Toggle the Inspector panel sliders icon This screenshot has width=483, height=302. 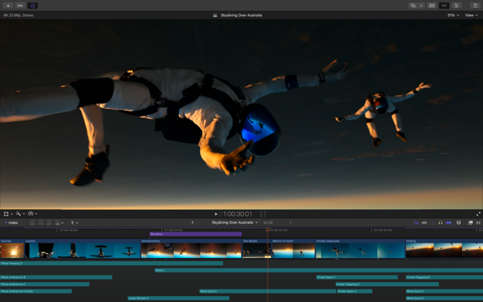click(457, 5)
